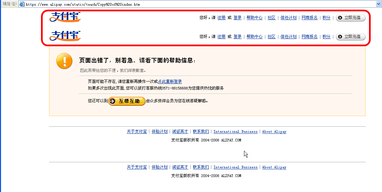The height and width of the screenshot is (192, 382).
Task: Select 网商报名 in the lower header row
Action: point(310,37)
